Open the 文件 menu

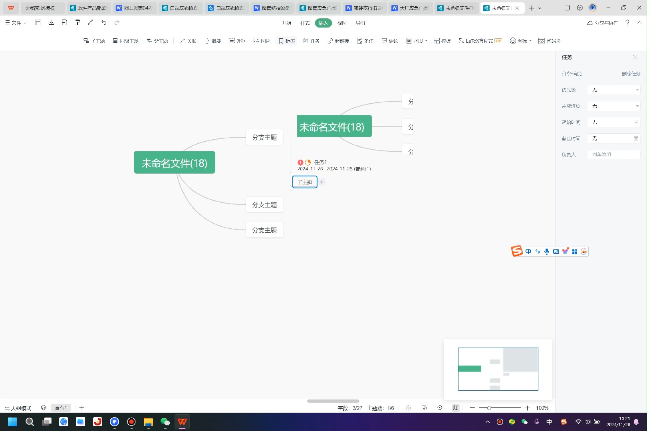pyautogui.click(x=15, y=23)
